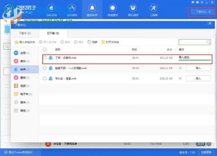Viewport: 217px width, 156px height.
Task: Open the 应用游戏 section
Action: point(72,10)
